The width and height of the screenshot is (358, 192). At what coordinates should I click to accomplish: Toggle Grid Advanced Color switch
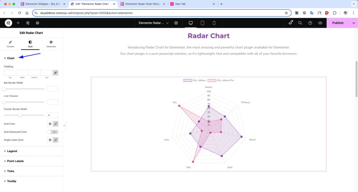53,132
